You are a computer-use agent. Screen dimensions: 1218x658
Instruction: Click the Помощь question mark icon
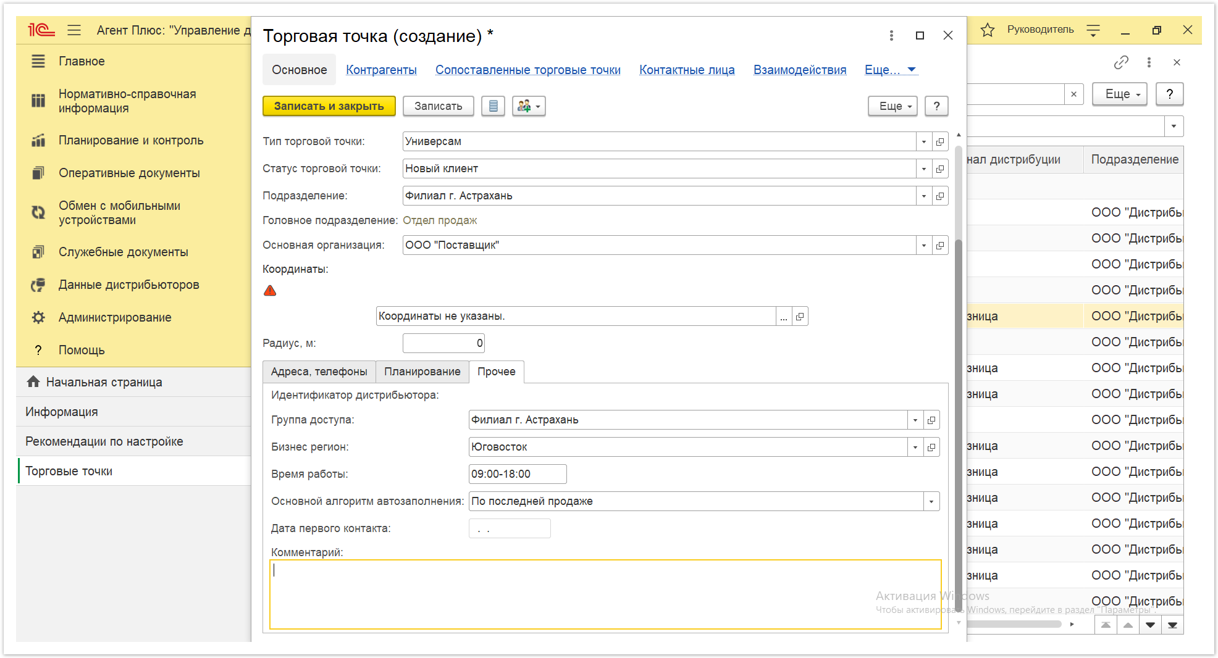click(38, 350)
